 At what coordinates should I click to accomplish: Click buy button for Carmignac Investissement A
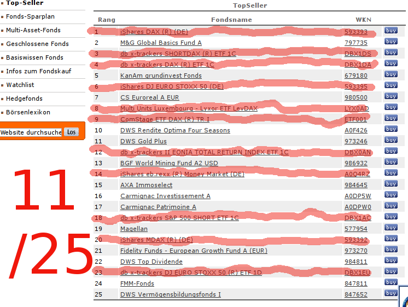tap(391, 194)
